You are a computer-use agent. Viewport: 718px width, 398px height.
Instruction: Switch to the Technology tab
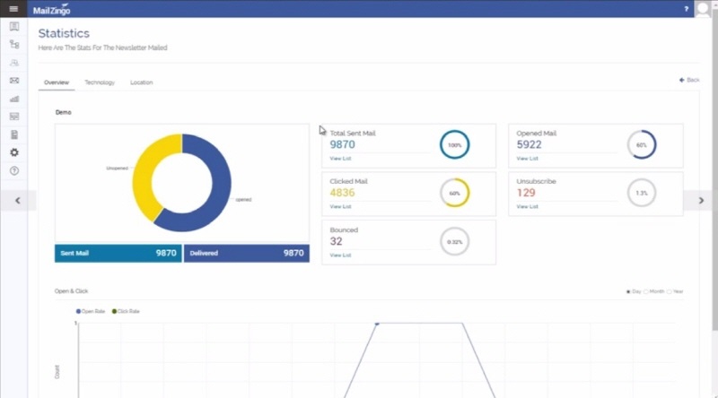(100, 82)
